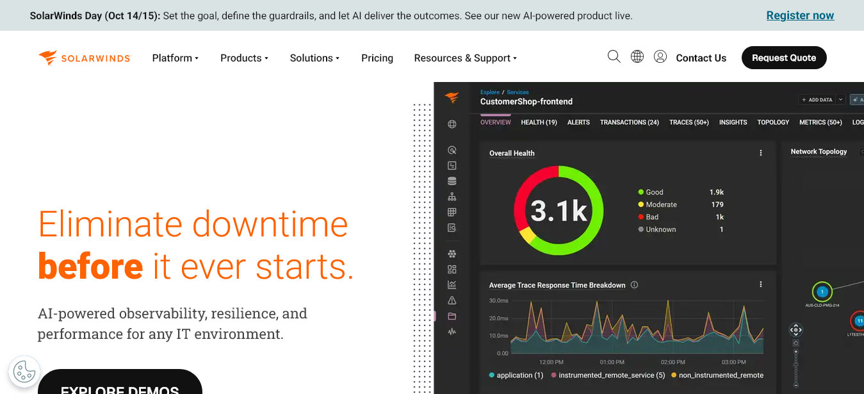The width and height of the screenshot is (864, 394).
Task: Open Average Trace Response kebab menu
Action: pos(761,284)
